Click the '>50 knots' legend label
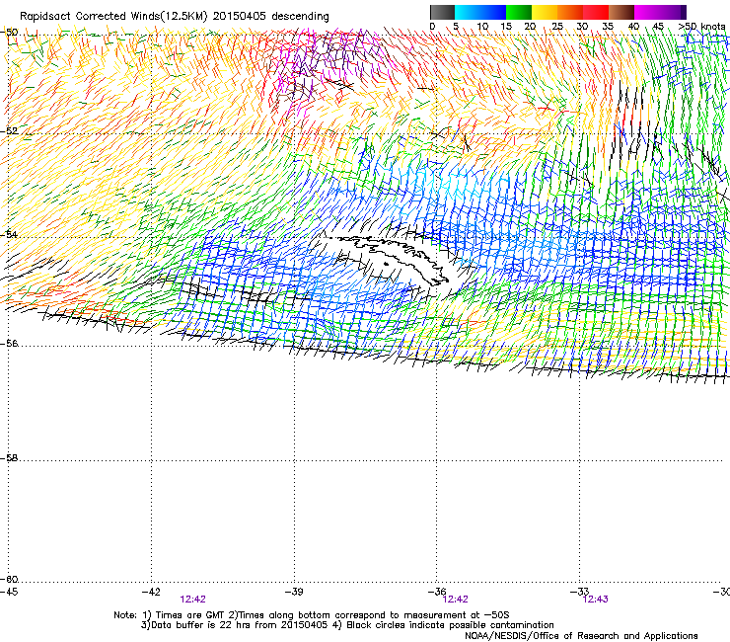 pyautogui.click(x=701, y=27)
